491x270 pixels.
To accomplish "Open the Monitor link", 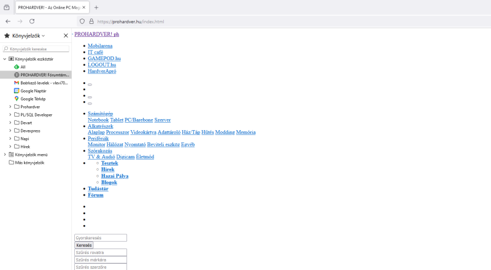I will (96, 144).
